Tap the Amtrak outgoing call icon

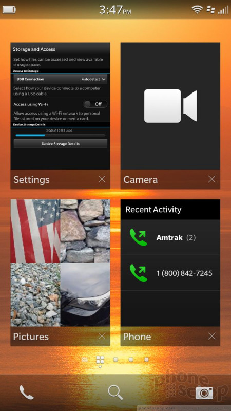[x=139, y=237]
